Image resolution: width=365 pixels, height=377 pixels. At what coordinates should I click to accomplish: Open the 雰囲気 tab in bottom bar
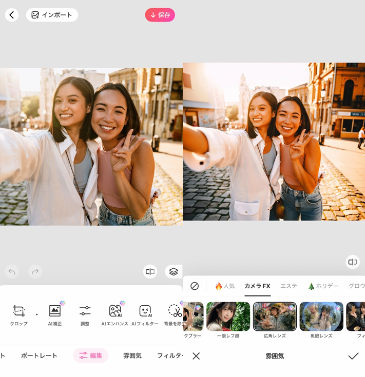coord(132,355)
